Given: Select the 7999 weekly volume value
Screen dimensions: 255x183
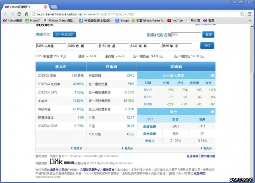Looking at the screenshot, I should 131,84.
